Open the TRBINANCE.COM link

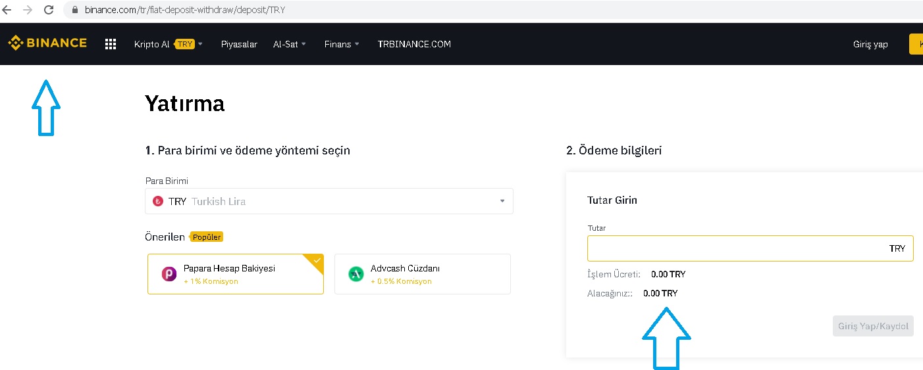point(414,44)
